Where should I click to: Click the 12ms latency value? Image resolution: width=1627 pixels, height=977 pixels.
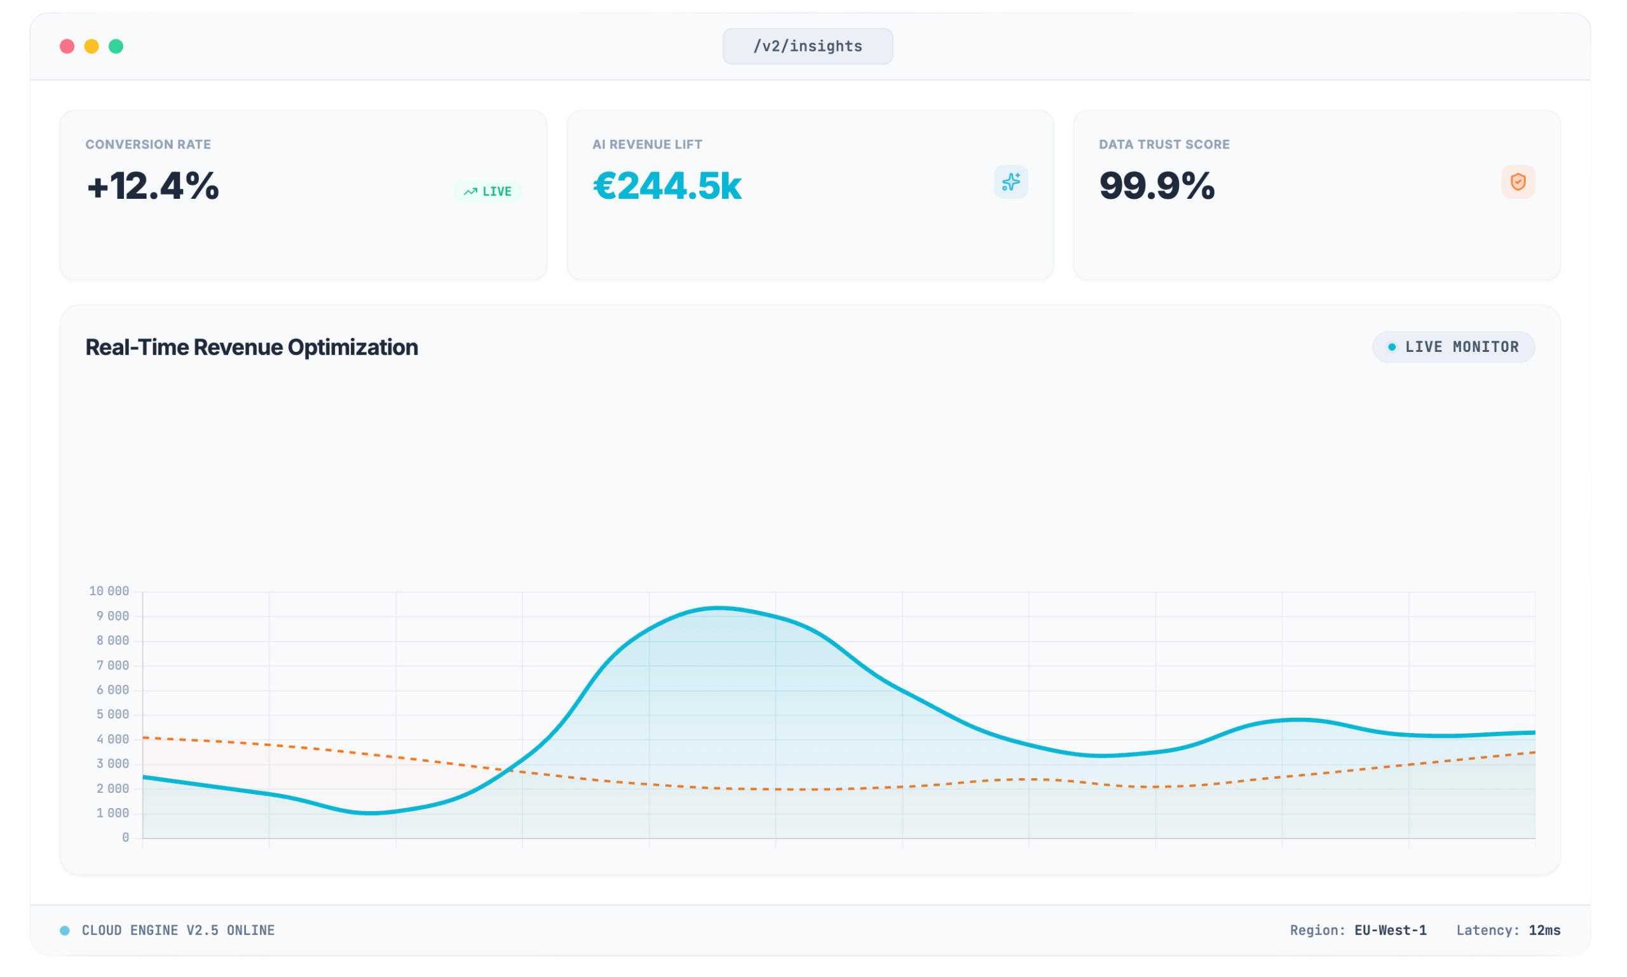tap(1544, 930)
